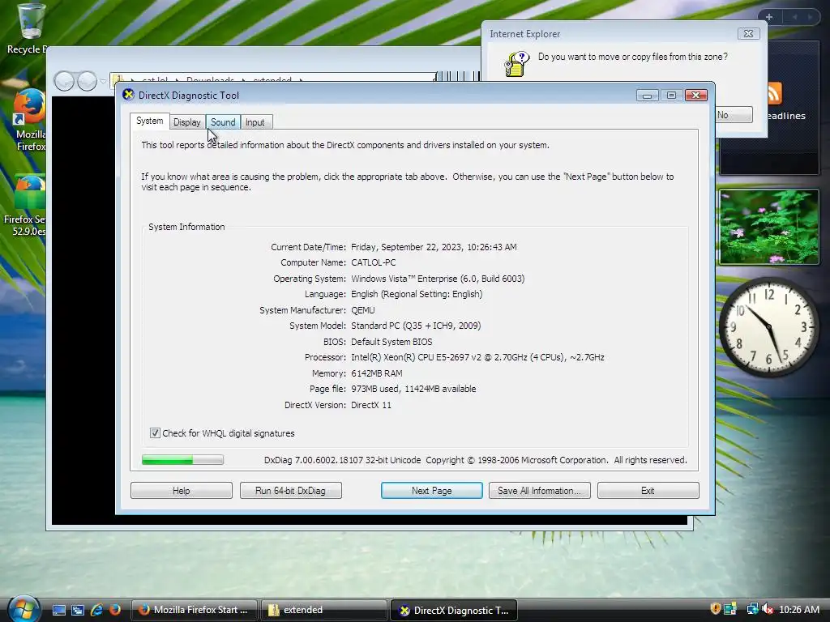
Task: Click the Memory value 6142MB RAM
Action: pyautogui.click(x=376, y=373)
